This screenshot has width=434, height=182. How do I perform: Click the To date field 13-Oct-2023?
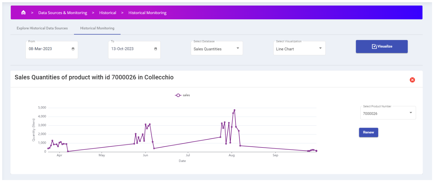pos(134,49)
